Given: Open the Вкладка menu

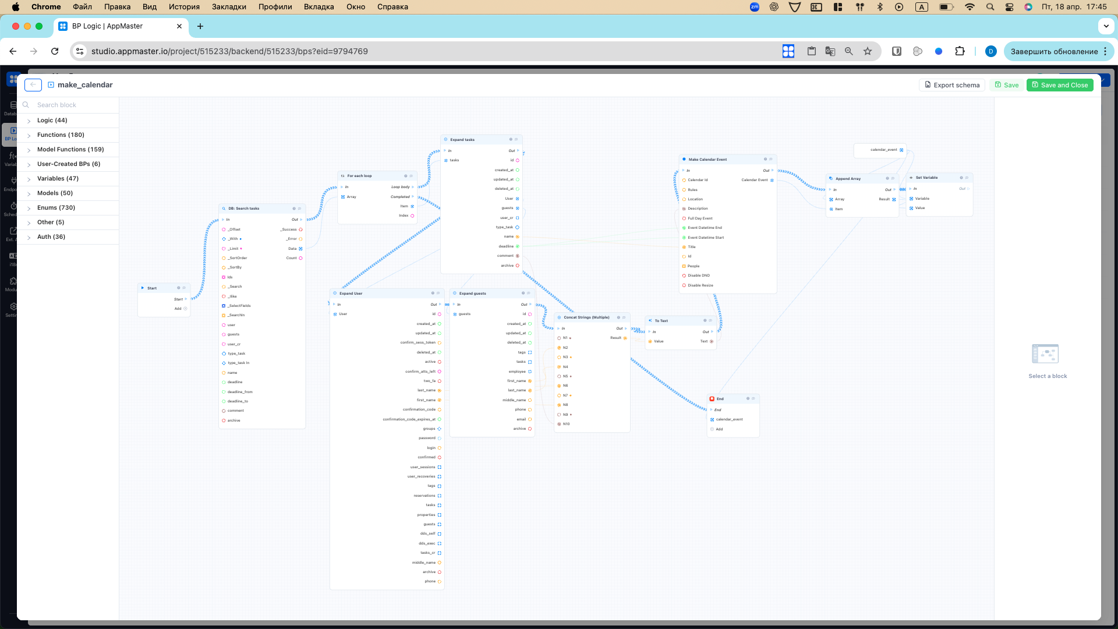Looking at the screenshot, I should click(319, 7).
